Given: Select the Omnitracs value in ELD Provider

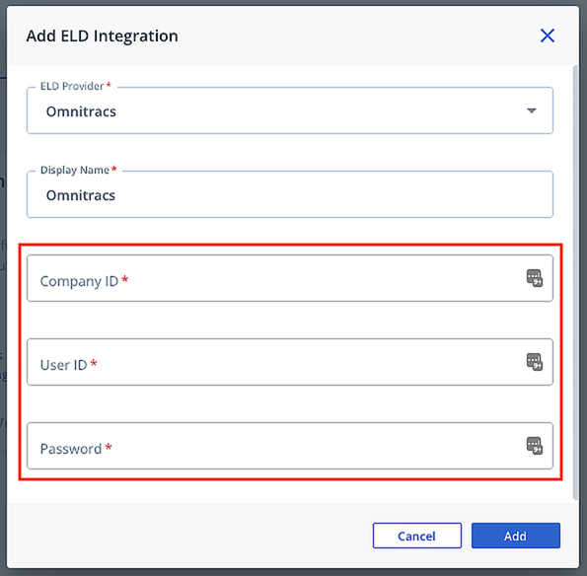Looking at the screenshot, I should [81, 111].
